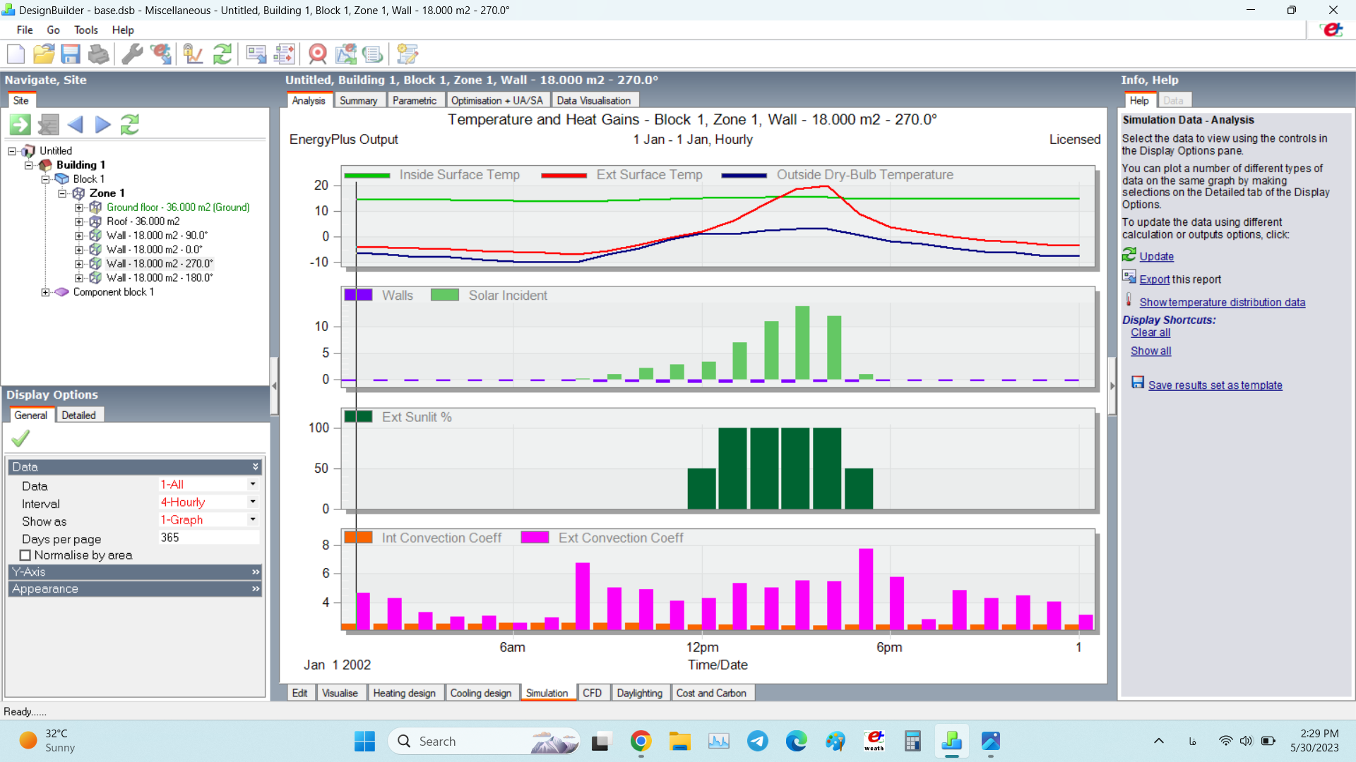The height and width of the screenshot is (762, 1356).
Task: Expand the Component block 1 tree node
Action: 45,292
